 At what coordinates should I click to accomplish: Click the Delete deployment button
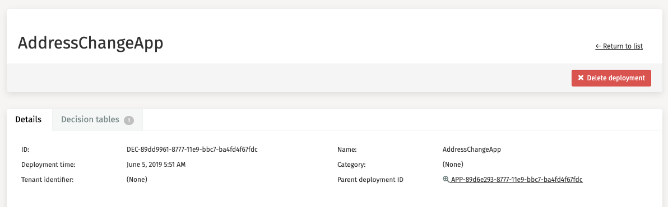click(611, 78)
